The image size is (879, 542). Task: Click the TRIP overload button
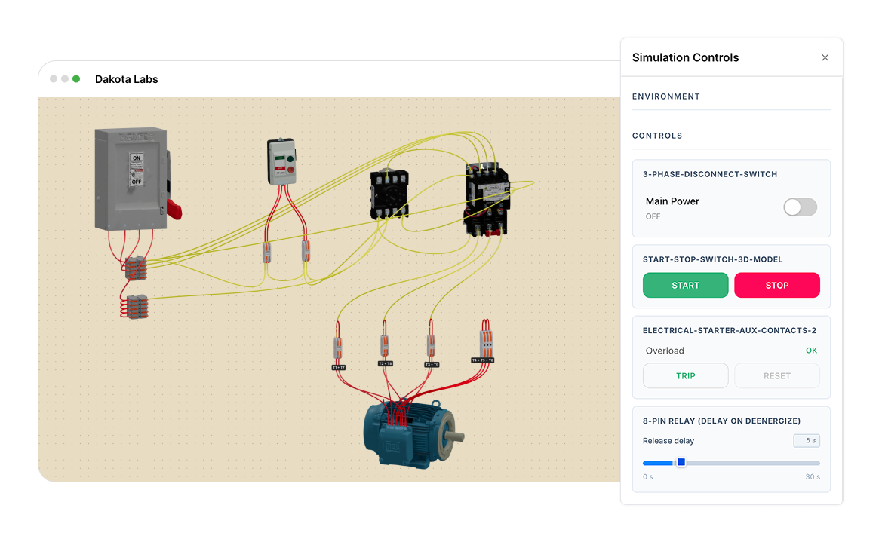[x=685, y=375]
